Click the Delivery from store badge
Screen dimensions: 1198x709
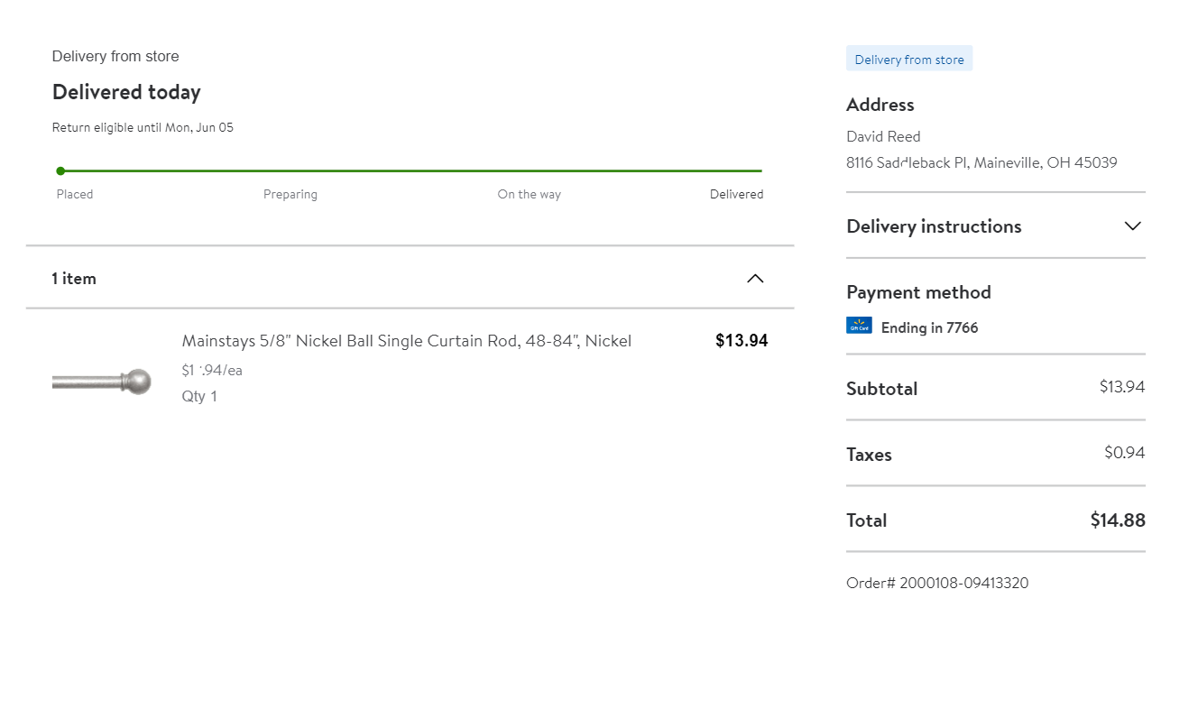coord(908,60)
